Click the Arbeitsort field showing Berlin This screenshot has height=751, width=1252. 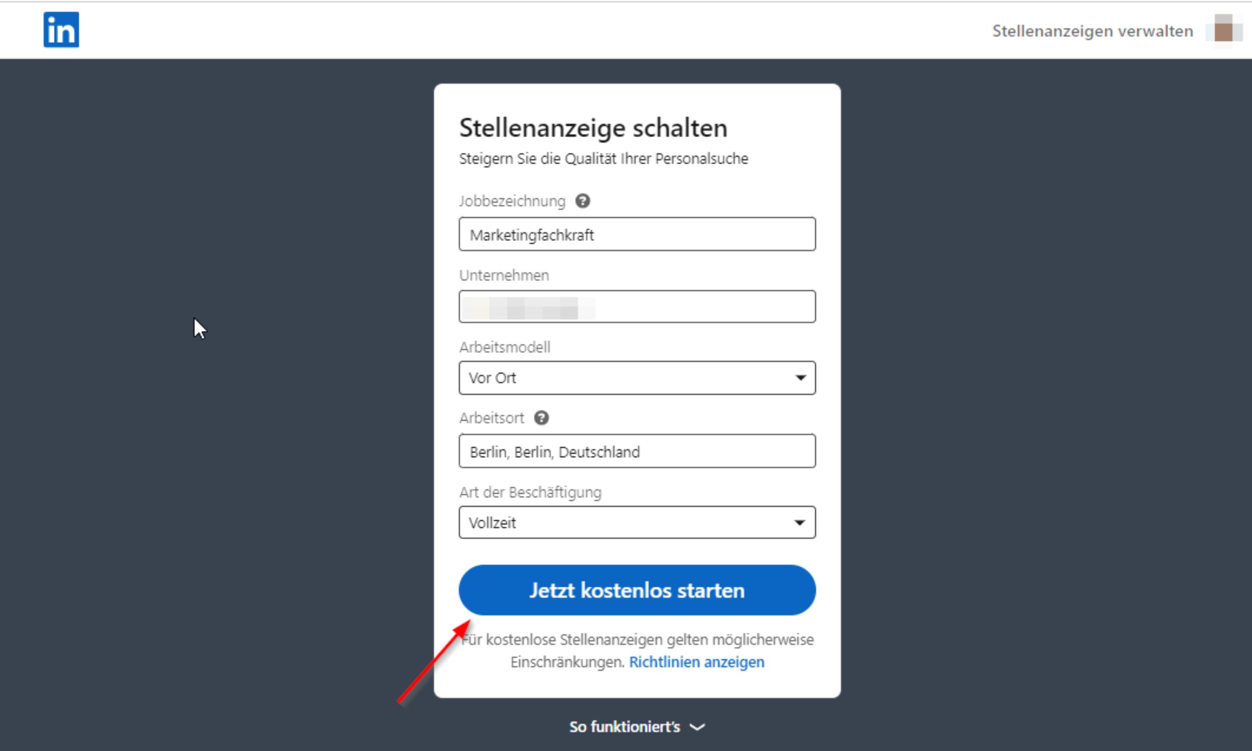(637, 452)
